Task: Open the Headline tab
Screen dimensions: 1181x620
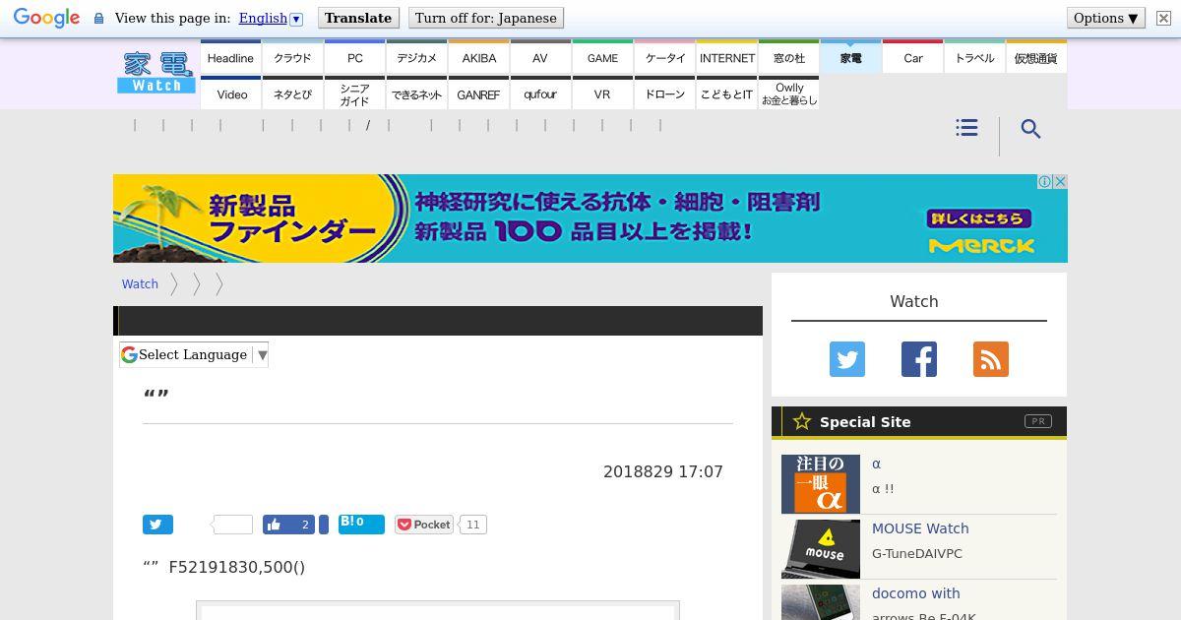Action: (230, 57)
